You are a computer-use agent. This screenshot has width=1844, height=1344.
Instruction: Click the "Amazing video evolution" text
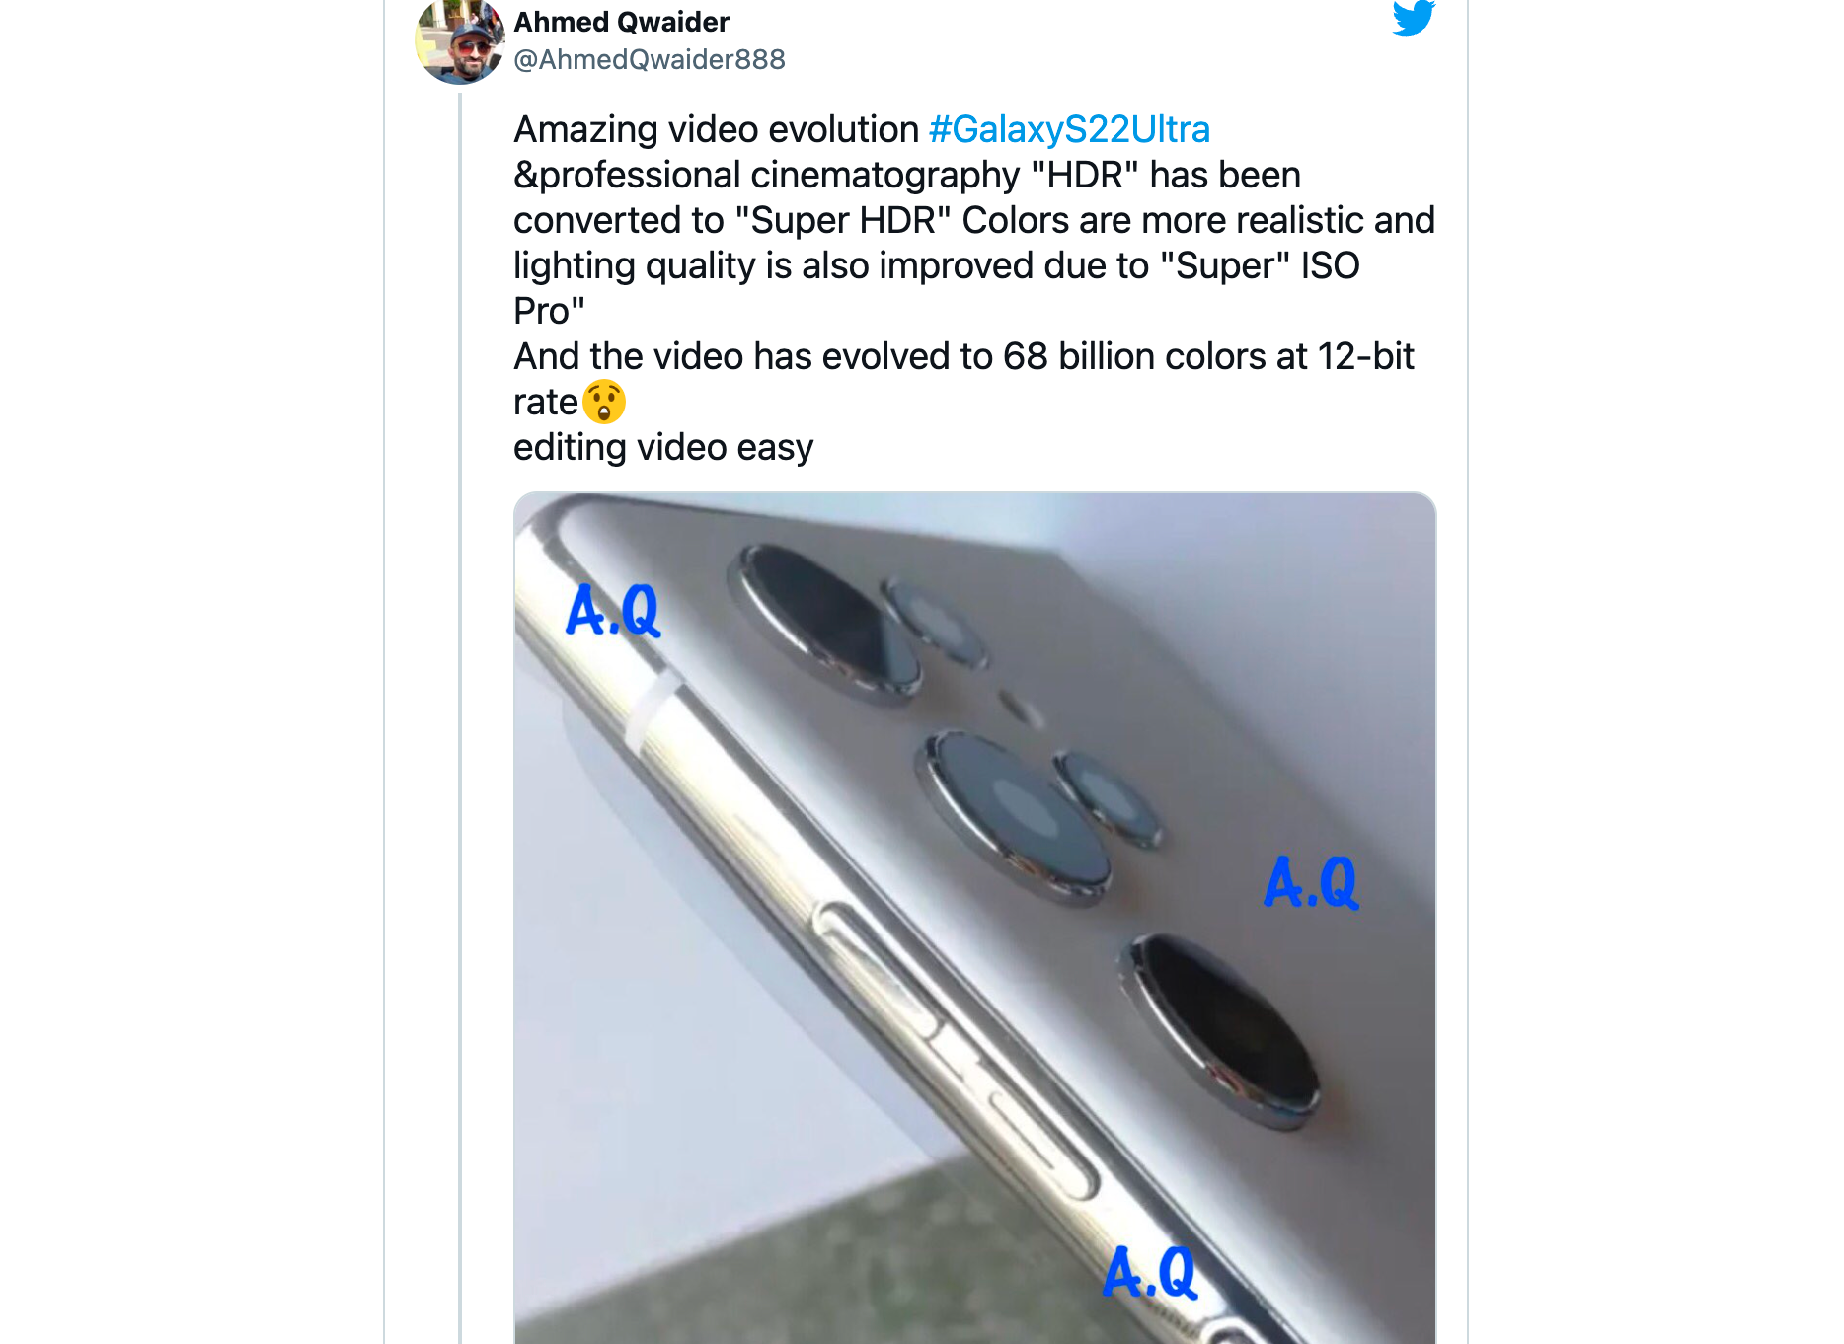click(716, 130)
